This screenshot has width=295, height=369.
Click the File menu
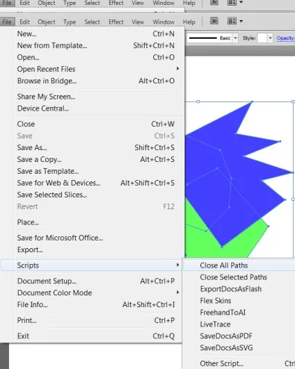(7, 22)
